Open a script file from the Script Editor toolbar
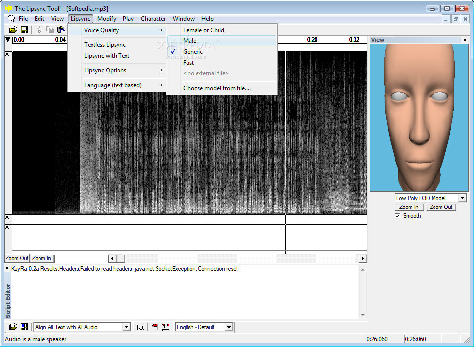Viewport: 474px width, 347px height. 13,327
